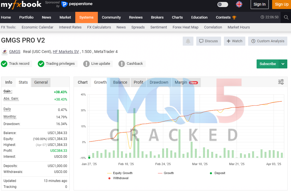
Task: Open the Education menu
Action: [x=199, y=17]
